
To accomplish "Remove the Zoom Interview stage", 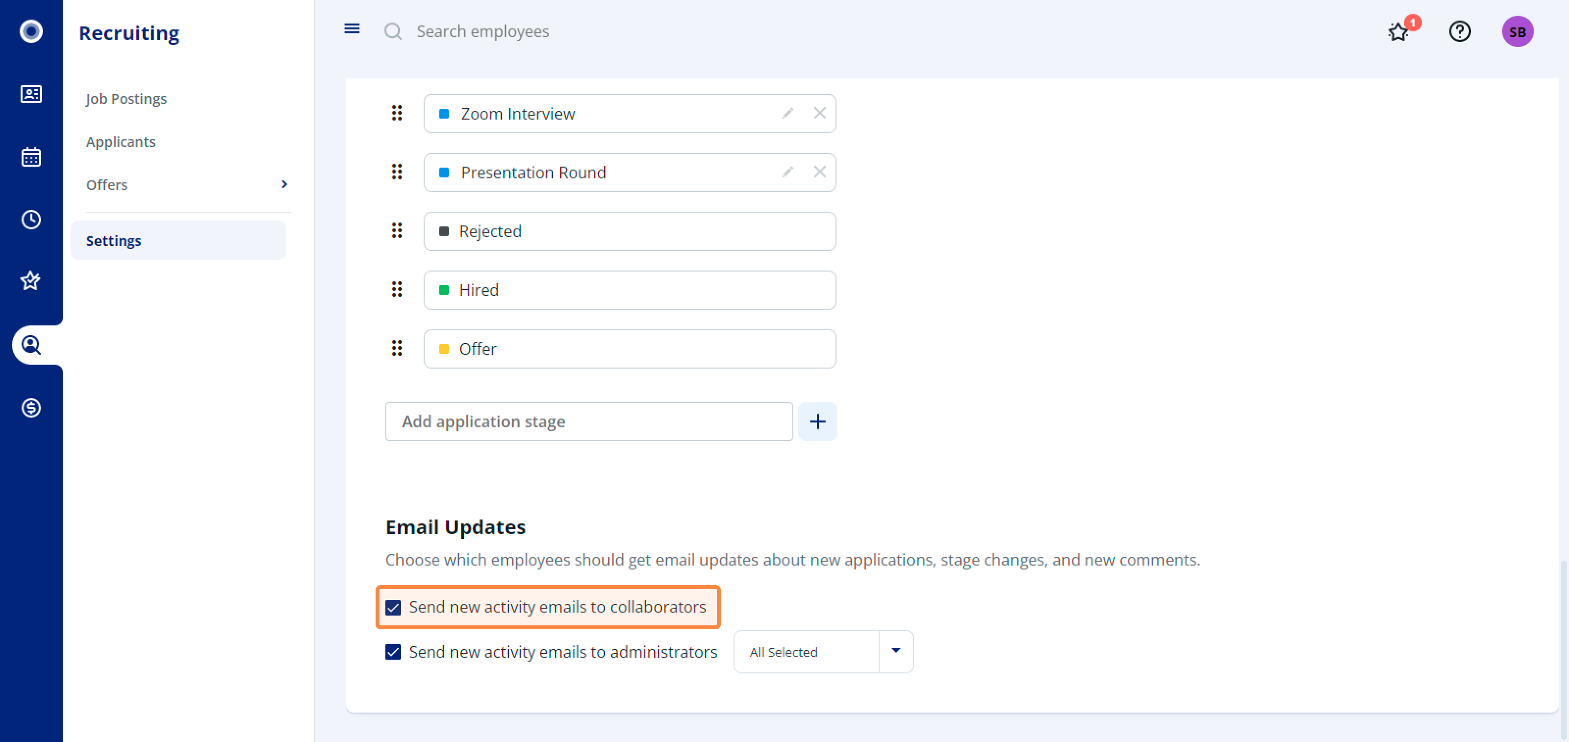I will point(819,113).
